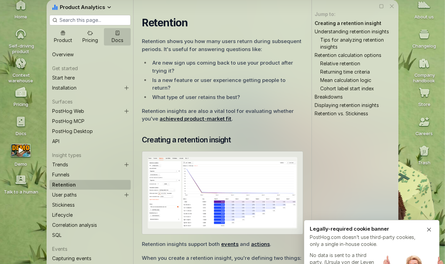Open the Correlation analysis sidebar item
This screenshot has width=445, height=264.
(x=90, y=225)
